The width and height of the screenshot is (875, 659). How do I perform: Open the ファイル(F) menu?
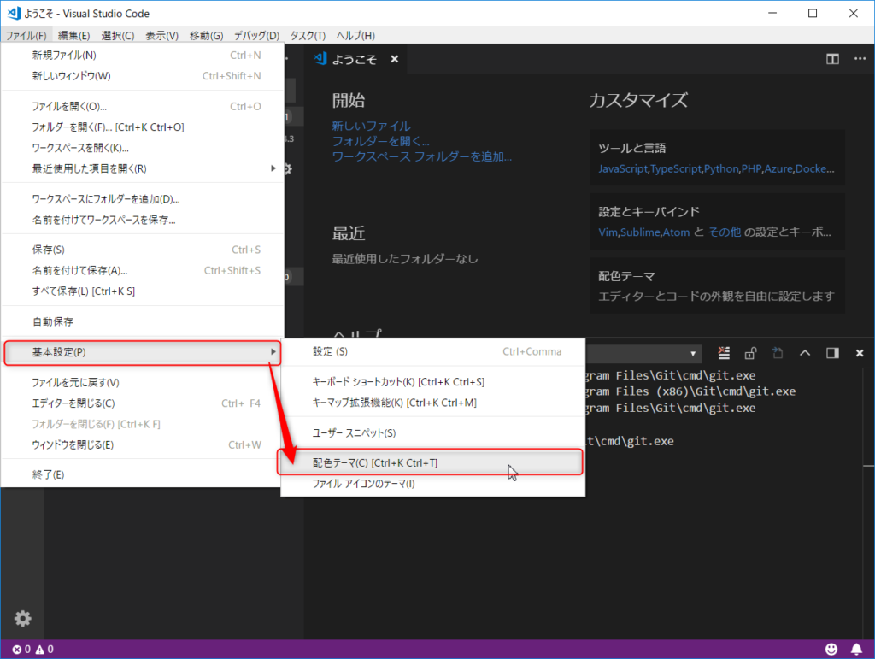[x=26, y=36]
